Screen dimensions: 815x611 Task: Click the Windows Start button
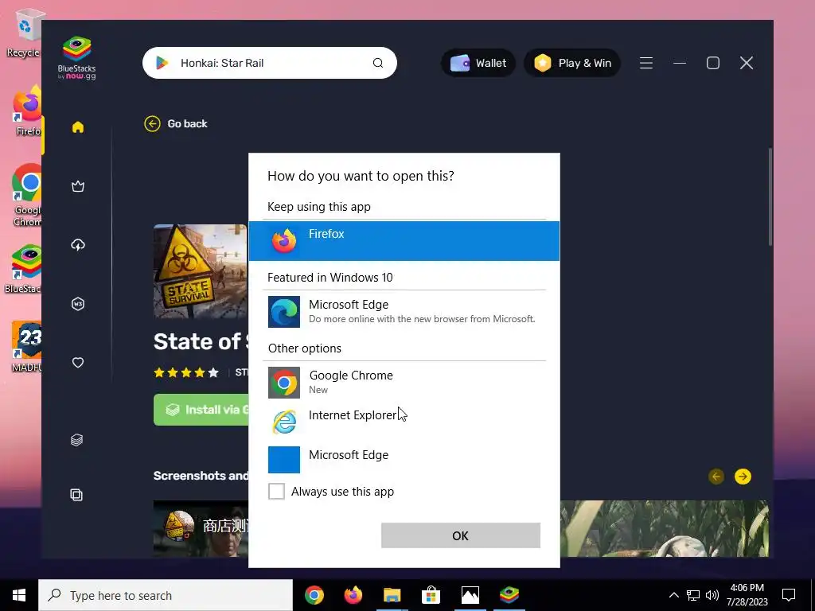[19, 595]
